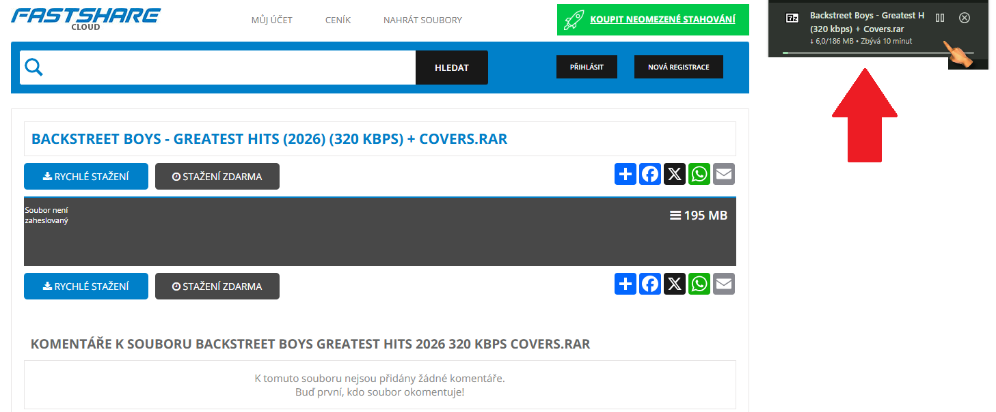The image size is (996, 412).
Task: Click the download progress bar
Action: pos(878,53)
